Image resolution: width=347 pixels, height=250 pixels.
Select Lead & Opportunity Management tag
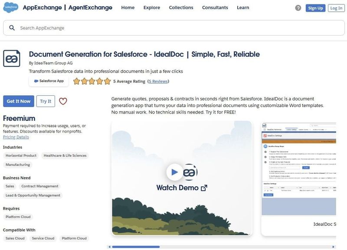[x=33, y=195]
